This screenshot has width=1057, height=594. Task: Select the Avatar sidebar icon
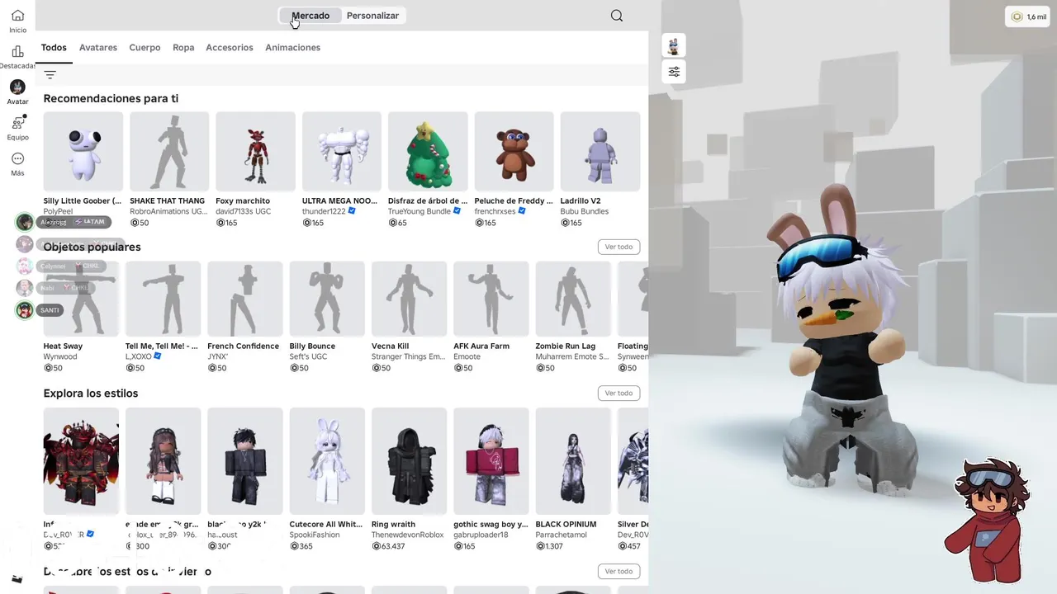pos(17,87)
